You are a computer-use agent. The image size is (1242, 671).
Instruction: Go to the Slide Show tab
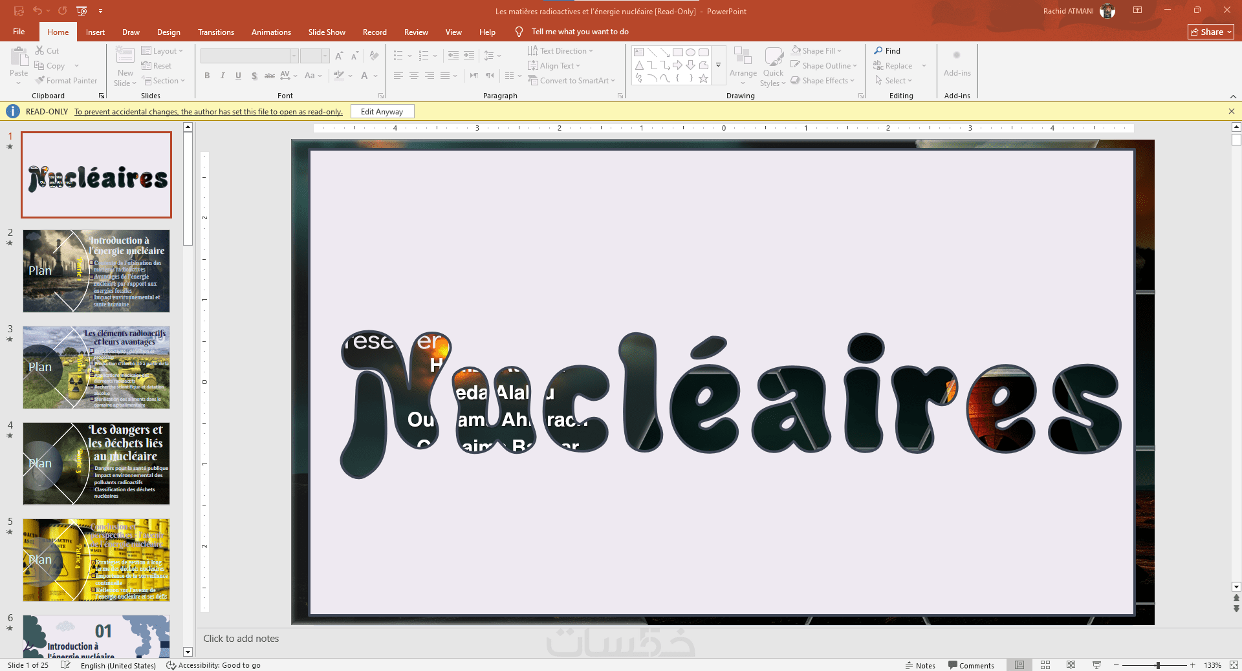click(327, 32)
